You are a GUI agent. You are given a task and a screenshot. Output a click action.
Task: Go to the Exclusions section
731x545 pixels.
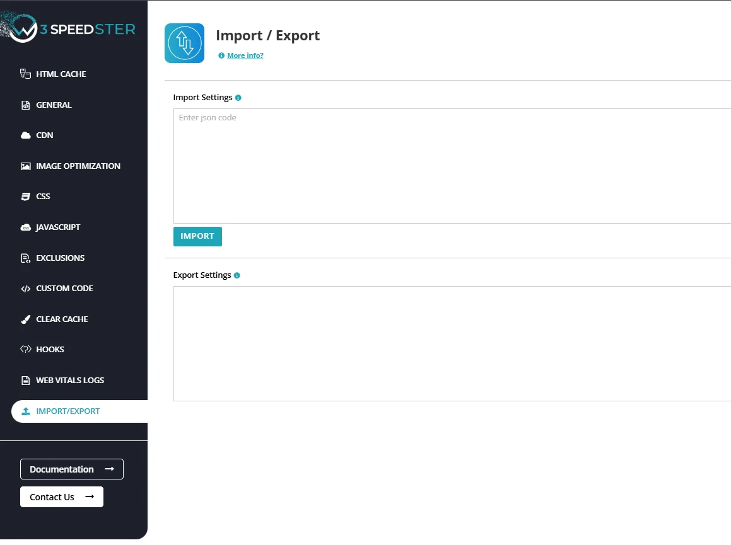point(60,258)
